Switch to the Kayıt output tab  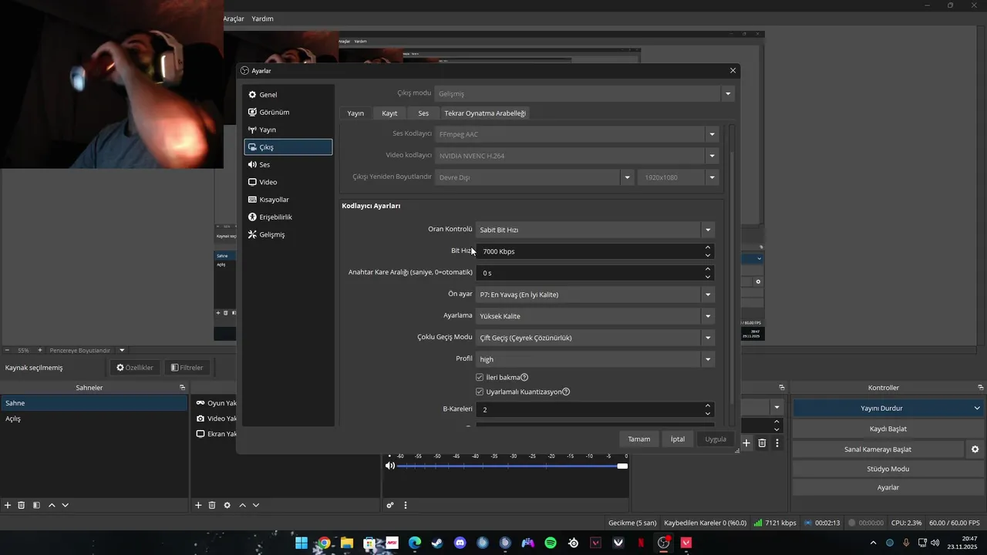tap(389, 113)
